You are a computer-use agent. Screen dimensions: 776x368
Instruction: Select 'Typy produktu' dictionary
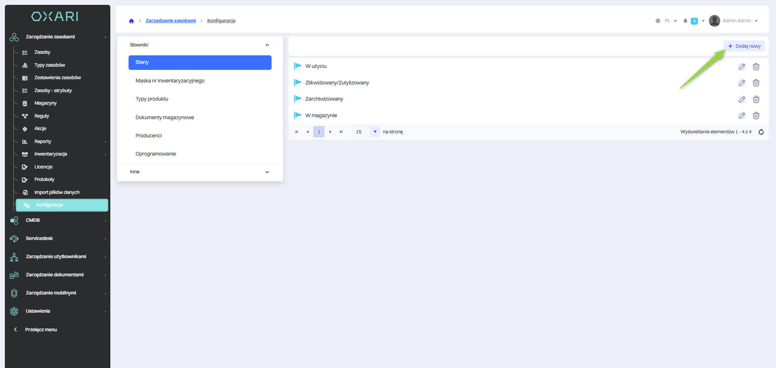pos(152,99)
